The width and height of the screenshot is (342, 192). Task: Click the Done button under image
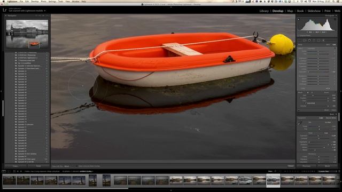pyautogui.click(x=291, y=166)
